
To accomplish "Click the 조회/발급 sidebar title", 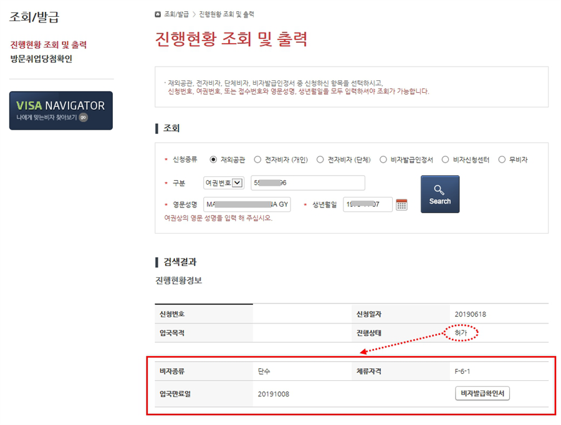I will (34, 17).
